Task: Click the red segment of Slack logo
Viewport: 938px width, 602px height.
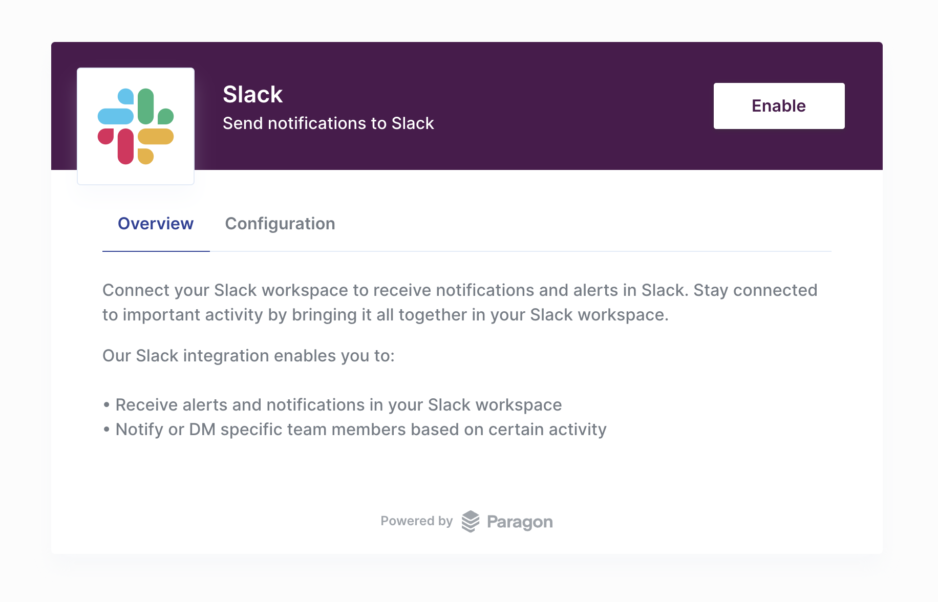Action: 117,146
